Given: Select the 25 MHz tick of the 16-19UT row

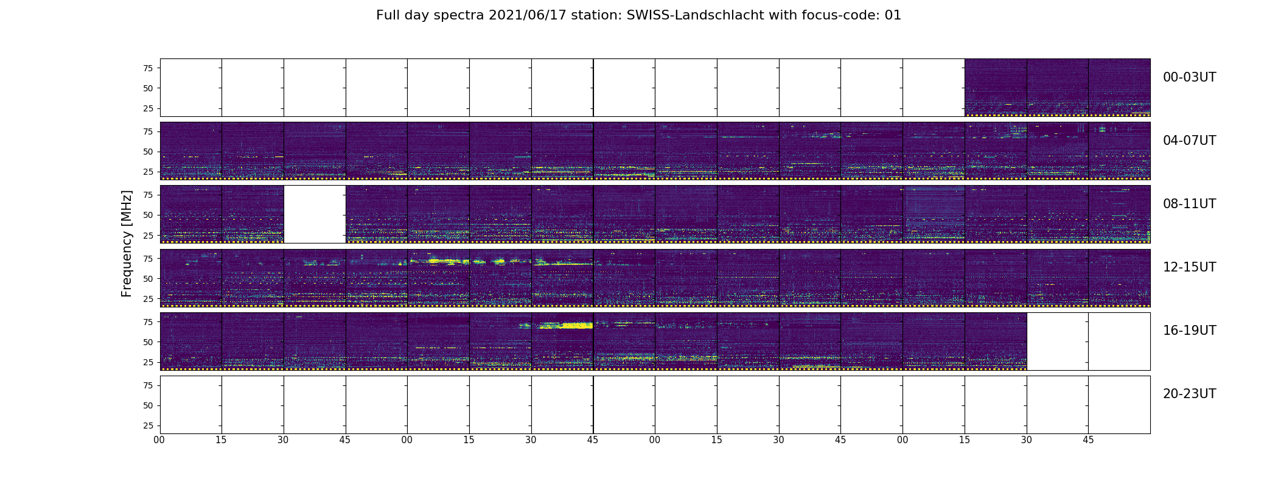Looking at the screenshot, I should pos(148,362).
